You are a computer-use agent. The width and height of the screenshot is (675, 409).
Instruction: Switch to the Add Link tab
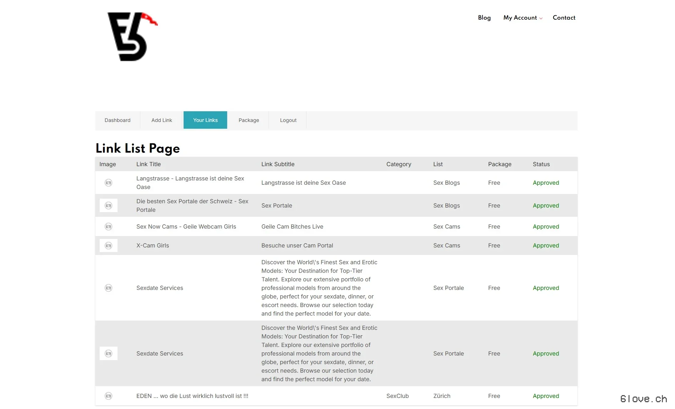click(162, 120)
